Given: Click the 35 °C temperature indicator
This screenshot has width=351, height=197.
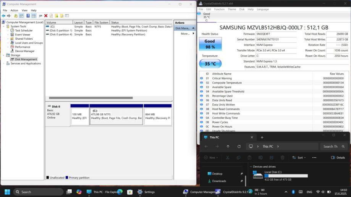Looking at the screenshot, I should [210, 64].
